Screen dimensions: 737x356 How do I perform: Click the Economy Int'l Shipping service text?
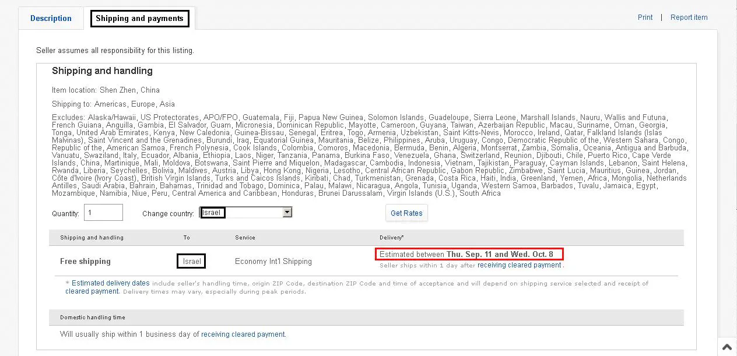click(273, 262)
